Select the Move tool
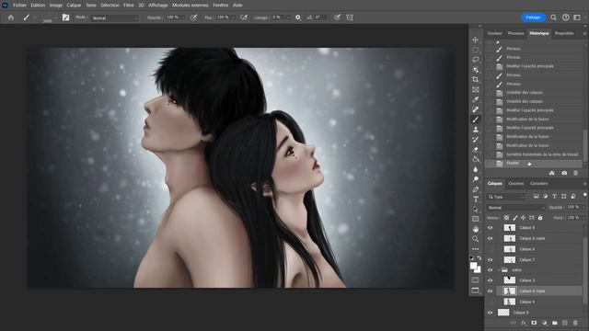The height and width of the screenshot is (331, 589). coord(476,40)
